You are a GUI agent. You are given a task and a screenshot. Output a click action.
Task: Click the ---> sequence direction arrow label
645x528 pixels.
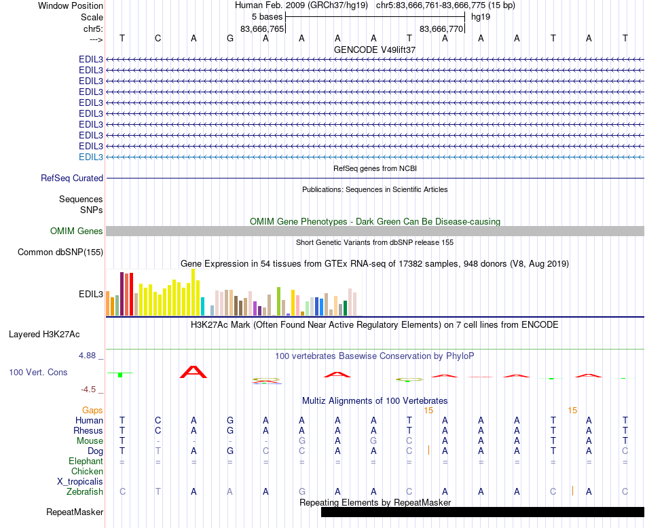pos(96,39)
